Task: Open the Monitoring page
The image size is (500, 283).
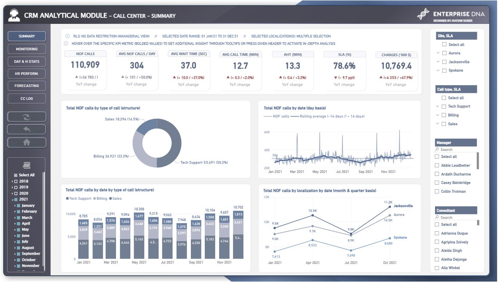Action: 27,49
